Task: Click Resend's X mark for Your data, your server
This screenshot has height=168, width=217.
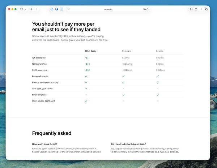Action: tap(157, 89)
